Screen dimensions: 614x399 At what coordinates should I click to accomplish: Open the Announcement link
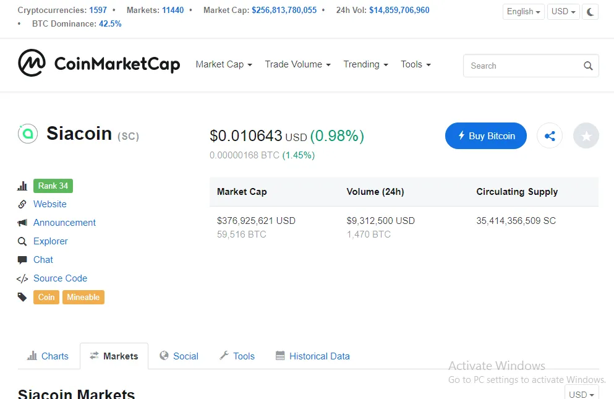(64, 223)
